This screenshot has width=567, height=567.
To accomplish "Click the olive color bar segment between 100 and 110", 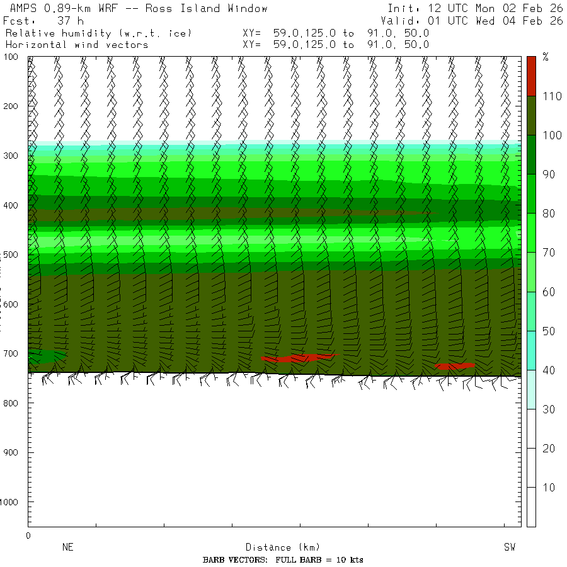I will point(531,115).
